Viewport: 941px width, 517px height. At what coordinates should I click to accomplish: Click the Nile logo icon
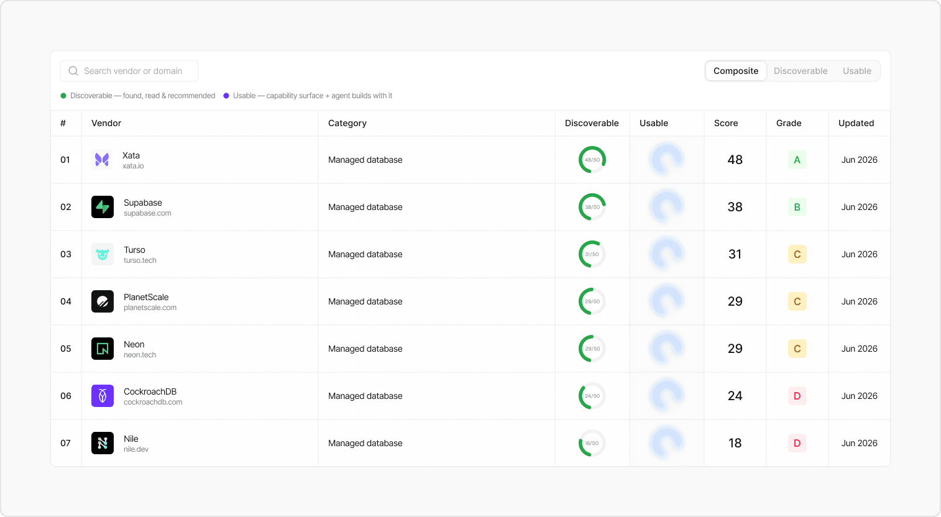pyautogui.click(x=103, y=443)
